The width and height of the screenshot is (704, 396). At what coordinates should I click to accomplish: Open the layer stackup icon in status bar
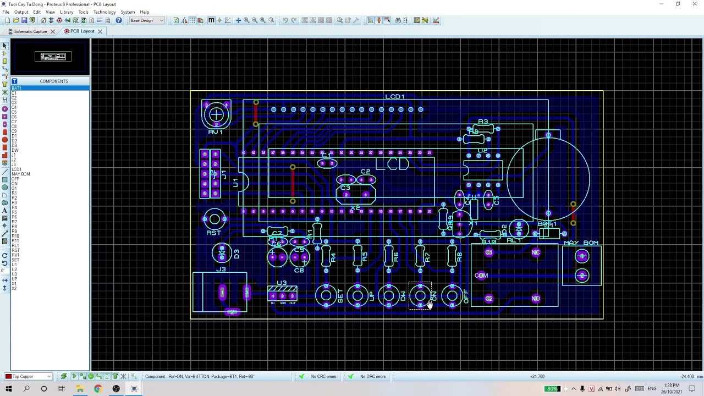pos(64,376)
